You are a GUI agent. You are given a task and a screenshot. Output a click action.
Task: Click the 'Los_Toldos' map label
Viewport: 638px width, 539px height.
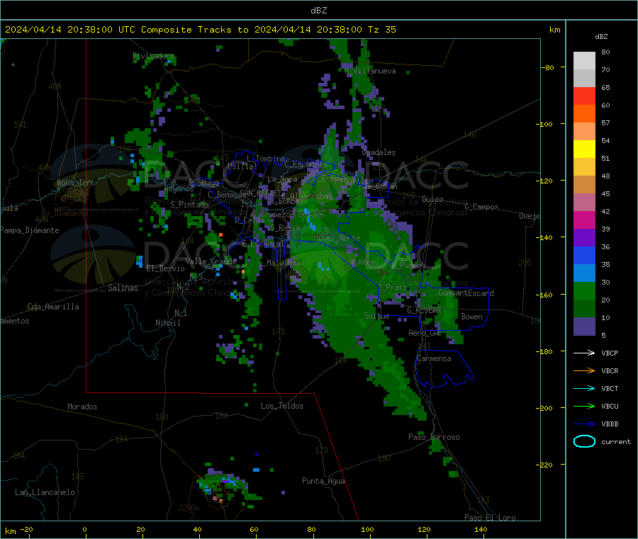click(282, 406)
